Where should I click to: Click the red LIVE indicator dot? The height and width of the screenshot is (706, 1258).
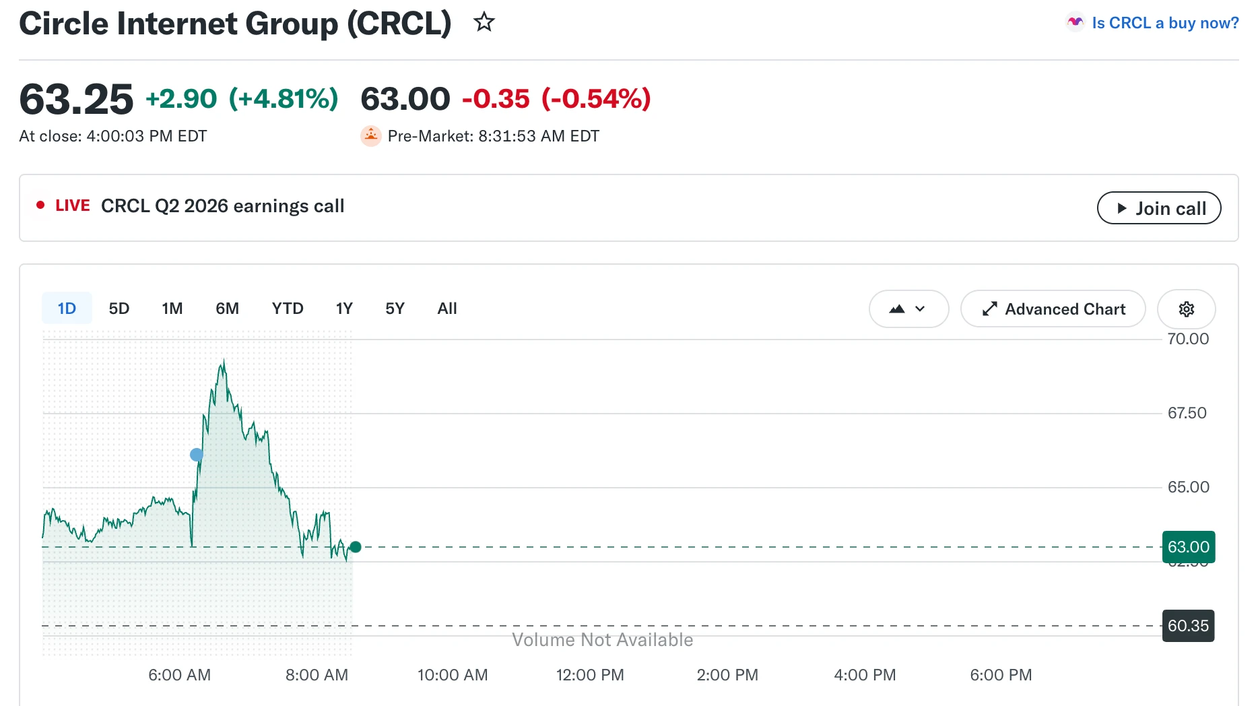point(40,205)
